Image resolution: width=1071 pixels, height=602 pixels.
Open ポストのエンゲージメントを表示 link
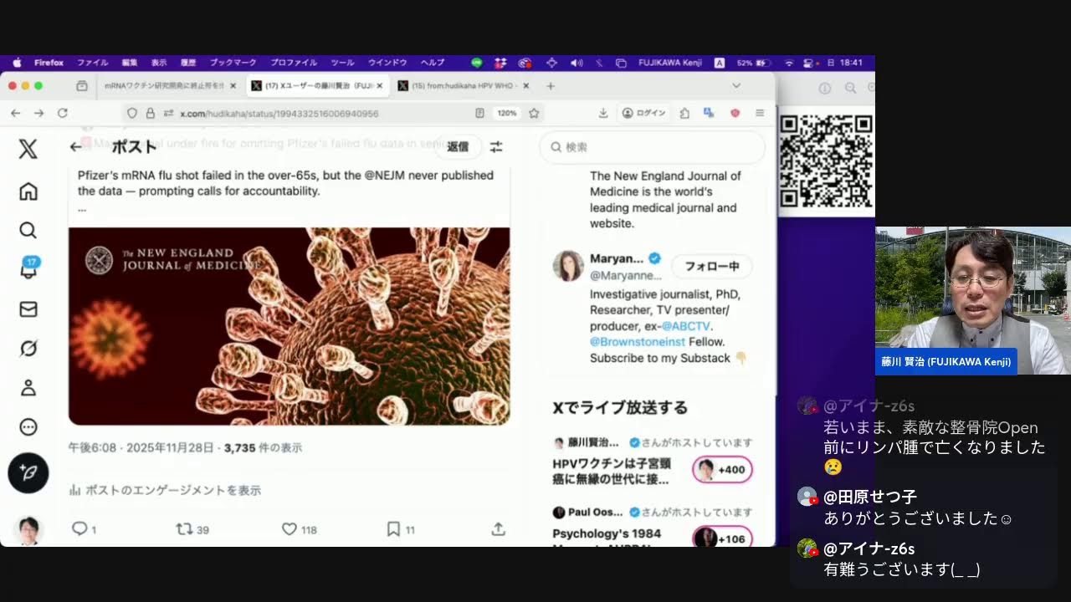(x=172, y=490)
